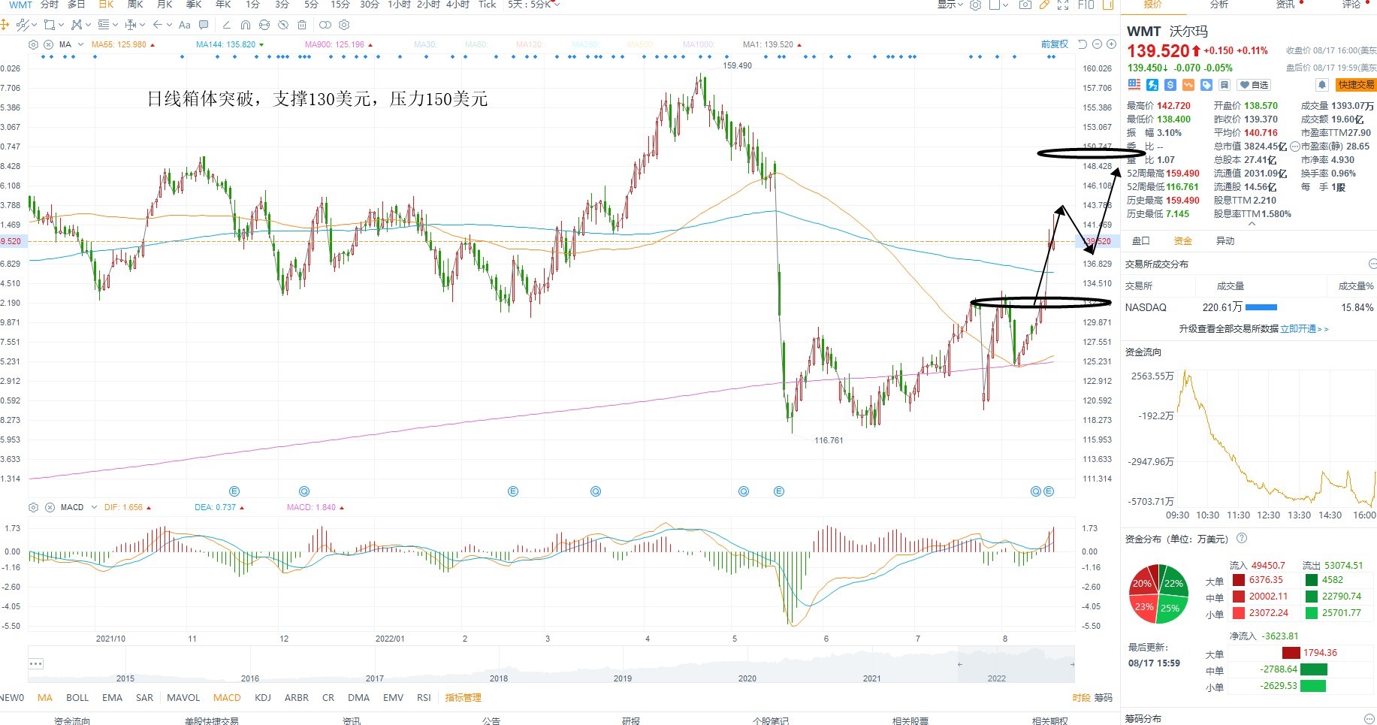Zoom out chart with minus icon
Image resolution: width=1377 pixels, height=725 pixels.
(x=1097, y=44)
